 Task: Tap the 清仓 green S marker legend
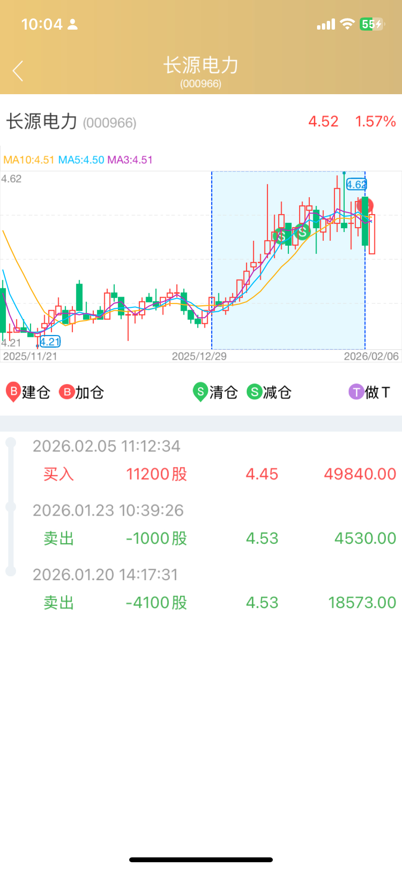coord(200,392)
